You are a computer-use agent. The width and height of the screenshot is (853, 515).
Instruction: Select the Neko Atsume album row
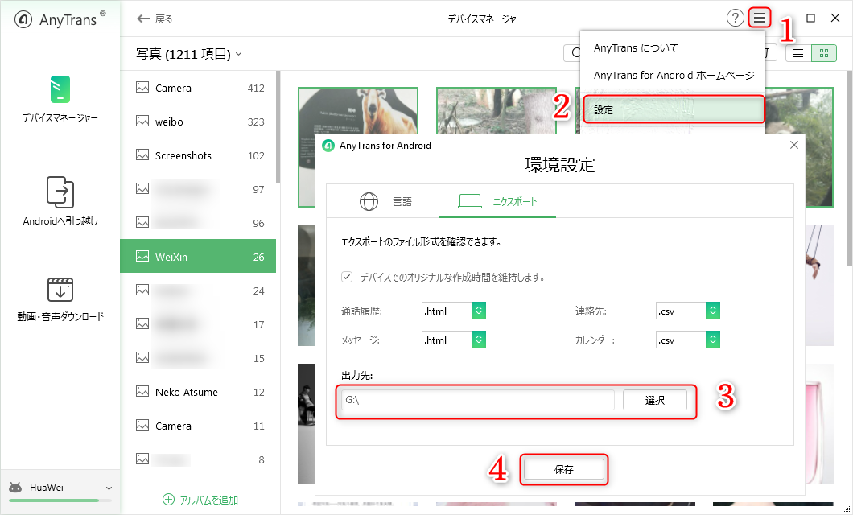tap(198, 392)
